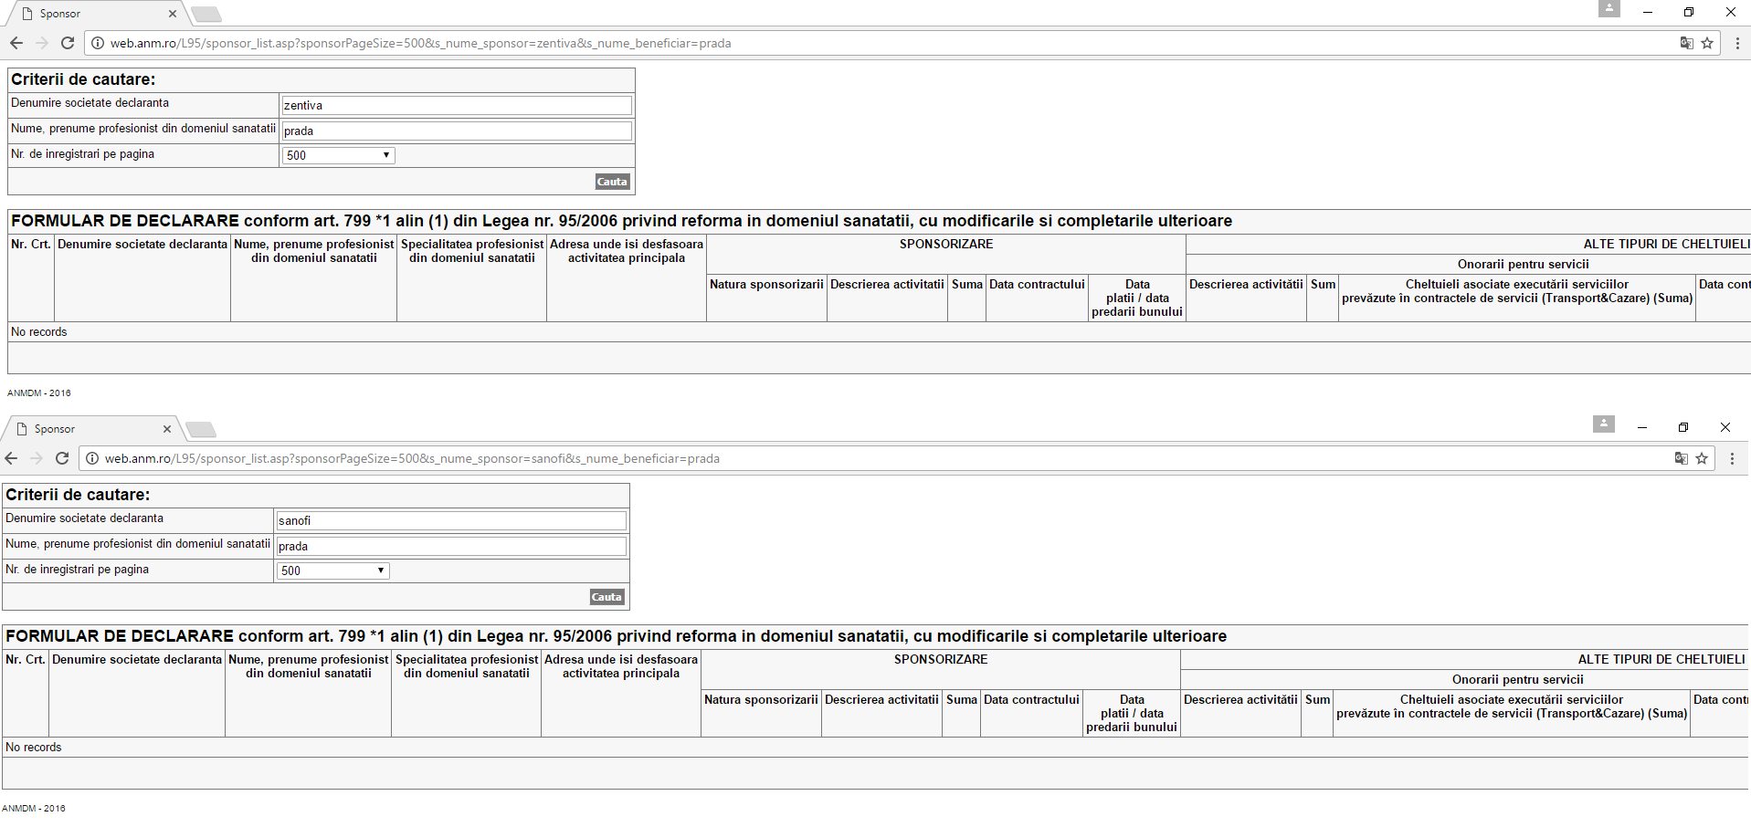Close the Sponsor tab in sanofi window

167,429
